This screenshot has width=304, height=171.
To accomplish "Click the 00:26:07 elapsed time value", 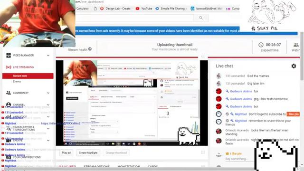I will click(273, 45).
